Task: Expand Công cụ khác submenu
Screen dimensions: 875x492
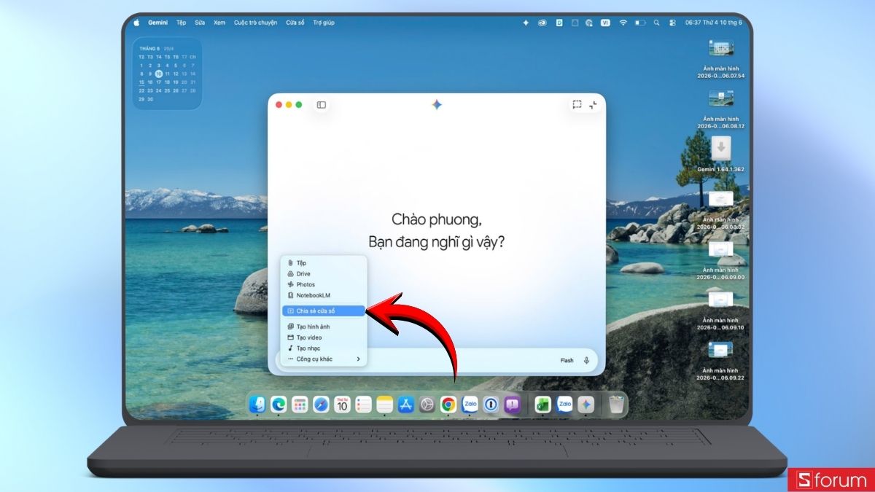Action: coord(324,359)
